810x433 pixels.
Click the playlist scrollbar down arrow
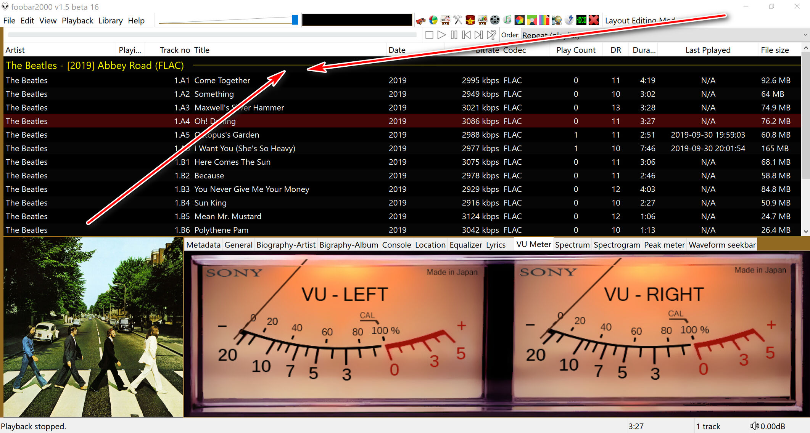pos(805,231)
